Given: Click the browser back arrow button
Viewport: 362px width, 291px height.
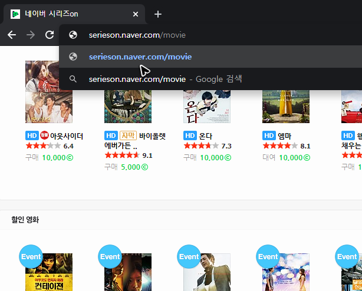Looking at the screenshot, I should (x=12, y=35).
